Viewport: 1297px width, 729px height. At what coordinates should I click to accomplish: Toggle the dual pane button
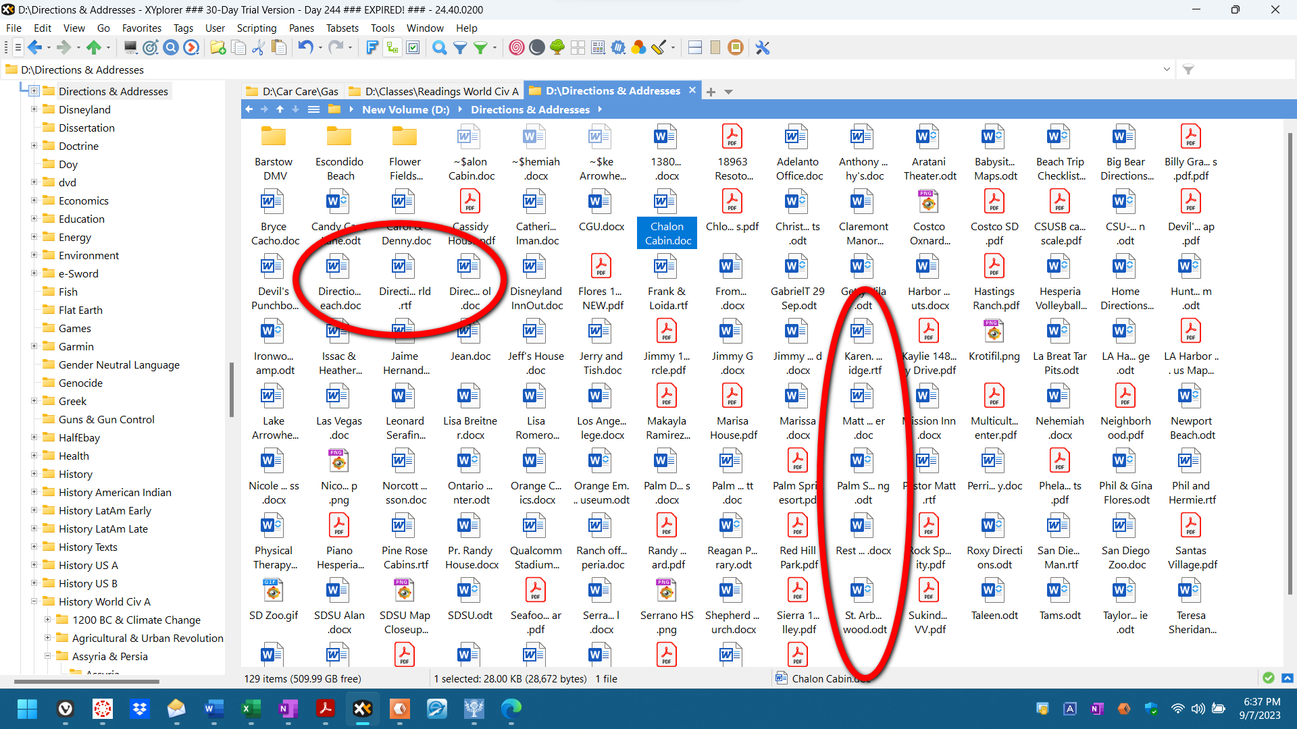coord(695,47)
